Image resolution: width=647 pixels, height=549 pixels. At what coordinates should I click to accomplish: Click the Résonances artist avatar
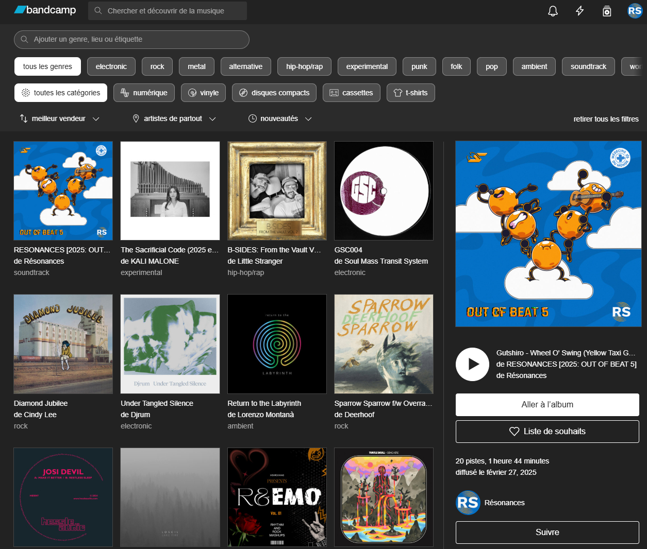pyautogui.click(x=468, y=503)
